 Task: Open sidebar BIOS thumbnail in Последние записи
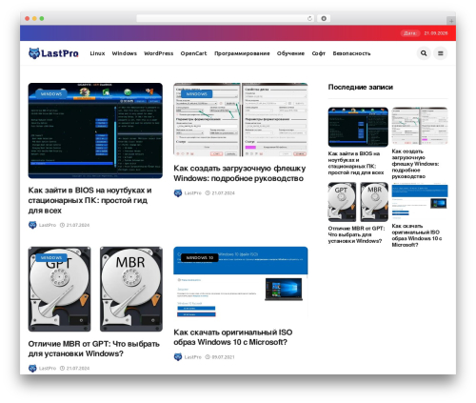(x=358, y=127)
